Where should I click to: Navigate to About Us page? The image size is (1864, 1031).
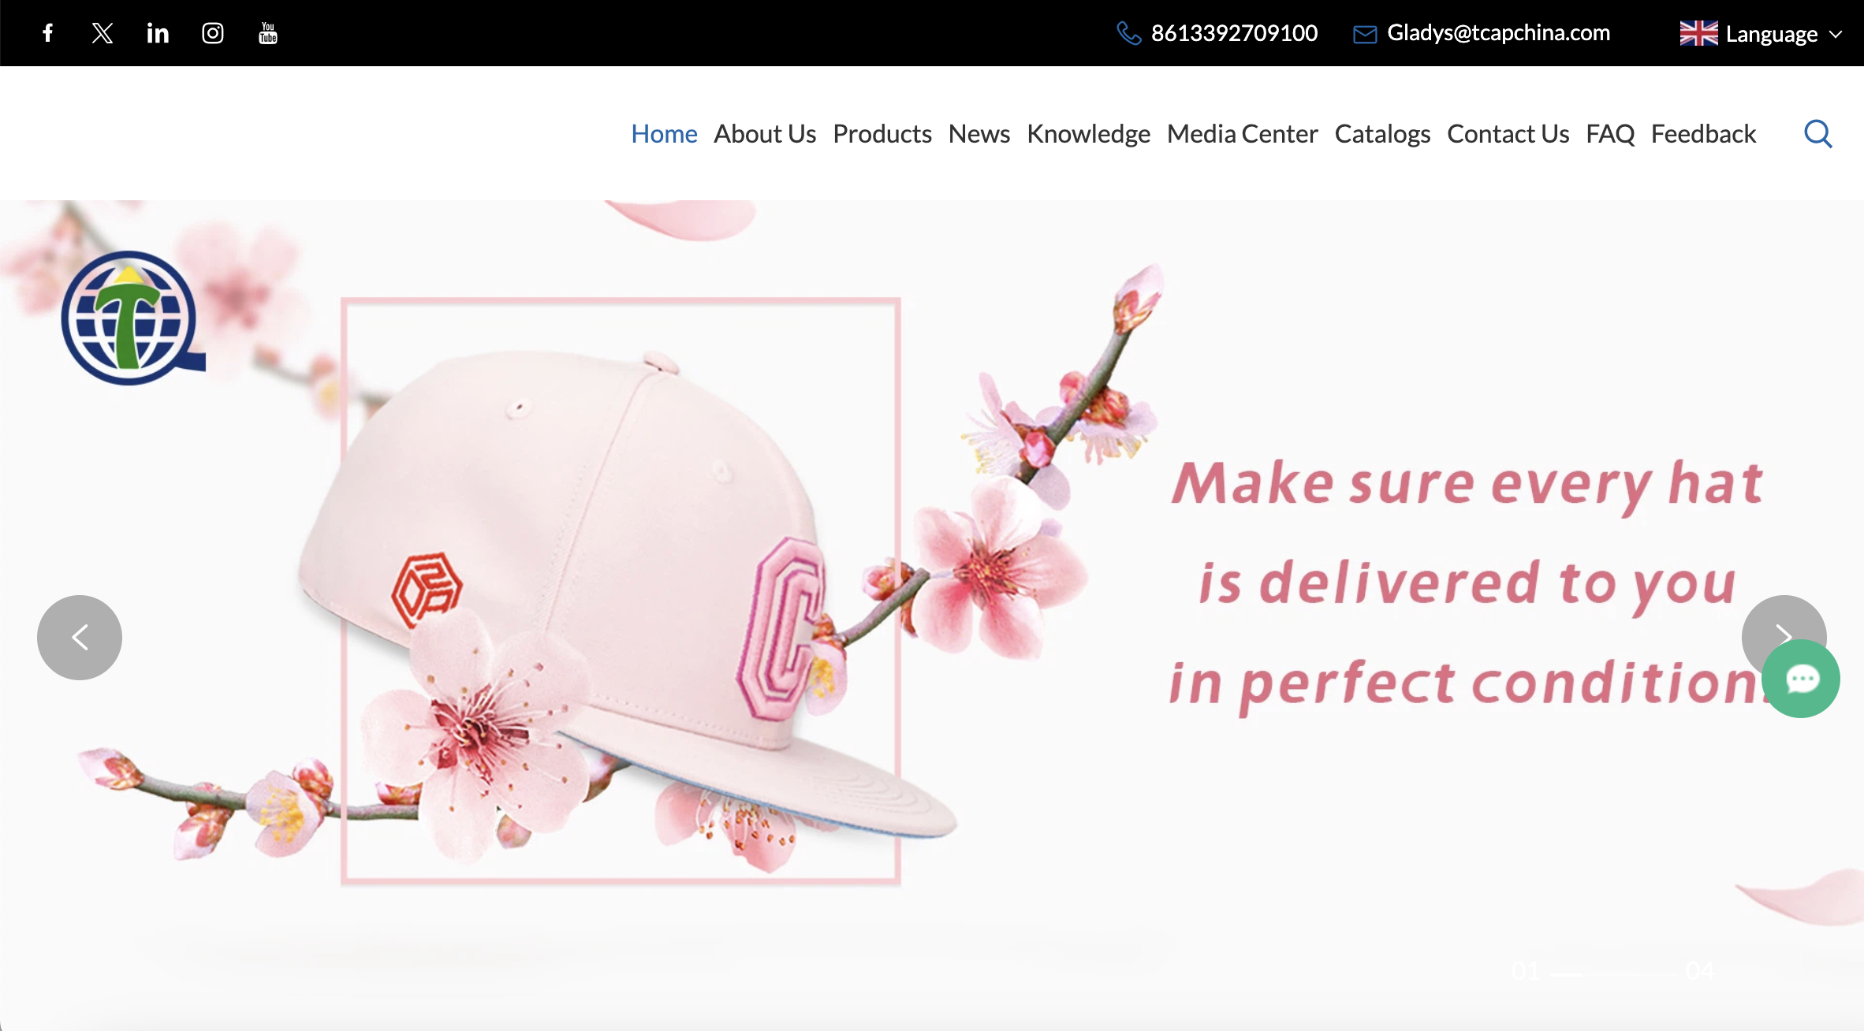pos(764,134)
